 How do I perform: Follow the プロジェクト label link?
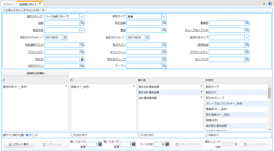(36, 52)
